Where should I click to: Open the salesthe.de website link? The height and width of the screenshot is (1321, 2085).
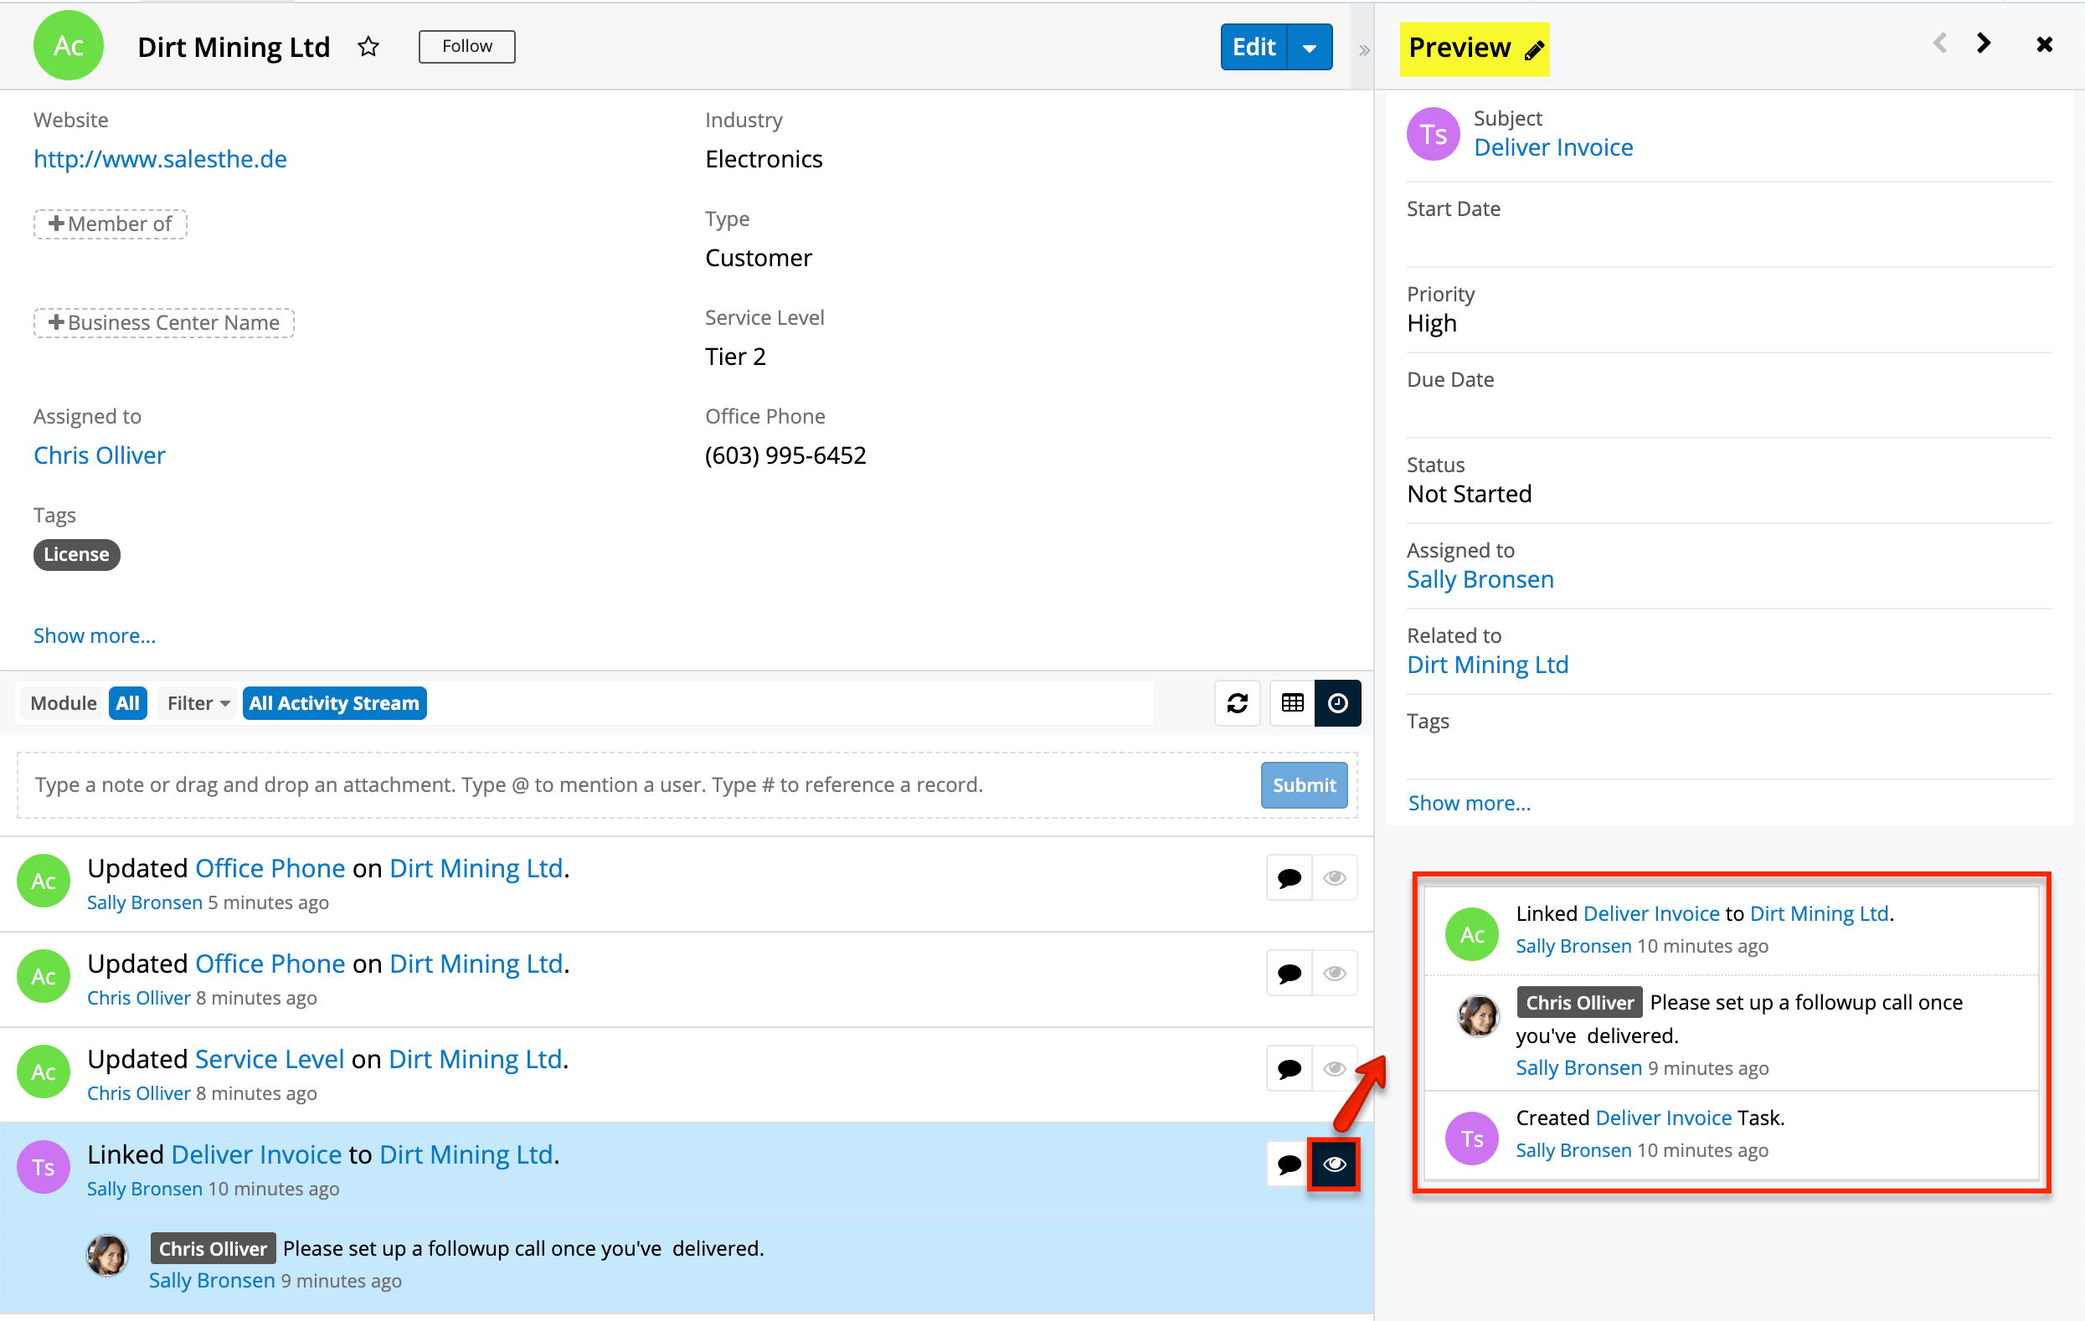[160, 159]
